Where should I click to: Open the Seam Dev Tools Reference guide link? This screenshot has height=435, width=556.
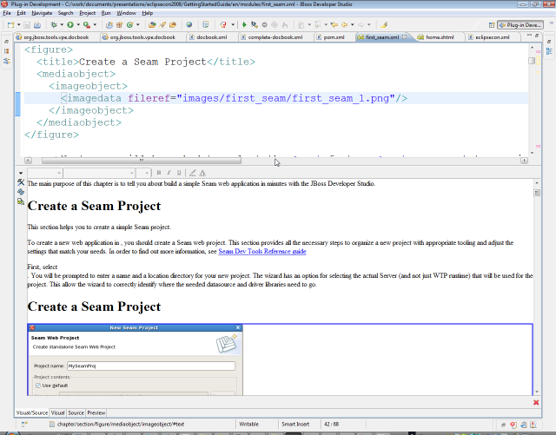262,251
